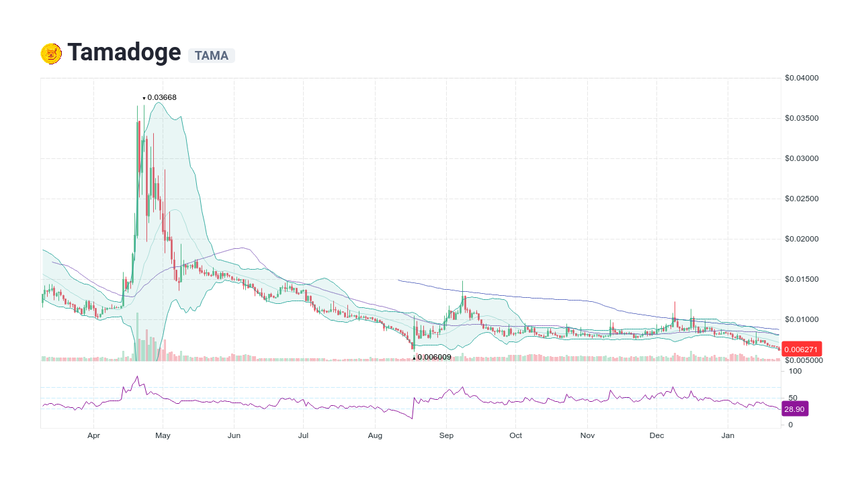Click the $0.03000 price axis label
This screenshot has width=860, height=483.
(x=802, y=158)
